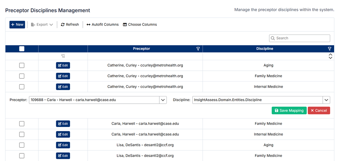This screenshot has width=341, height=161.
Task: Click the Discipline column header to sort
Action: [x=264, y=49]
